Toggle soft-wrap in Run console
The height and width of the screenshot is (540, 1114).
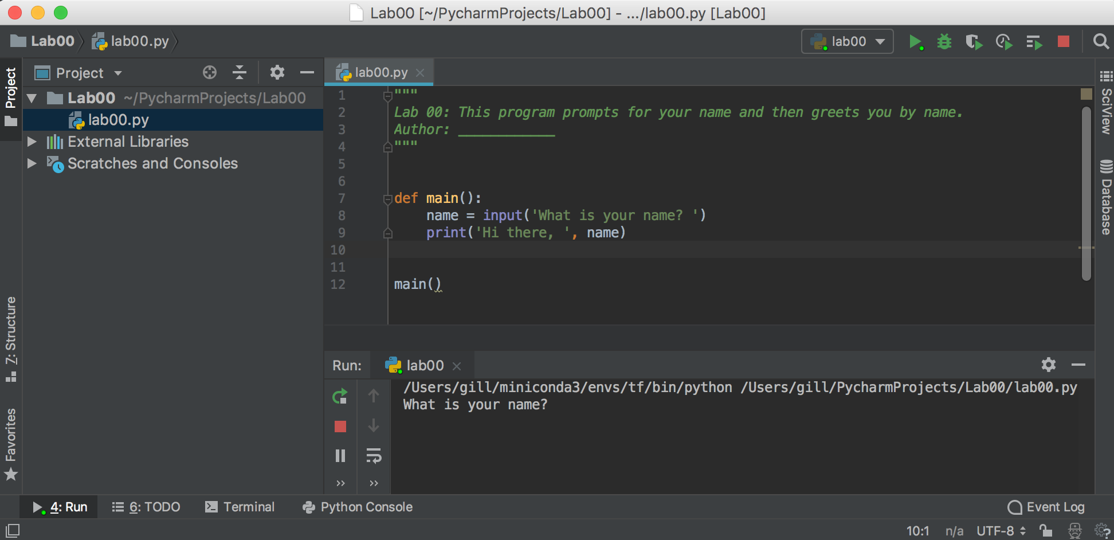click(x=374, y=456)
